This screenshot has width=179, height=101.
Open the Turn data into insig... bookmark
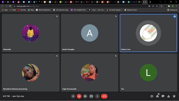61,10
